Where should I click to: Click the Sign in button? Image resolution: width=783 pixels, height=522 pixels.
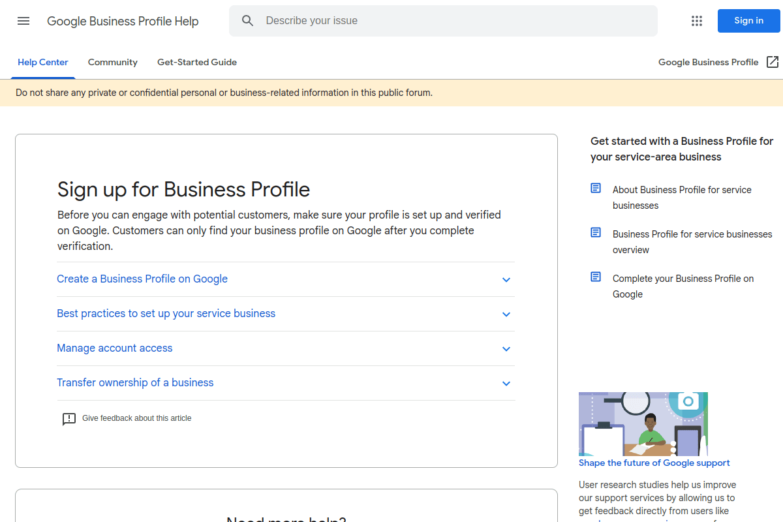click(x=748, y=20)
